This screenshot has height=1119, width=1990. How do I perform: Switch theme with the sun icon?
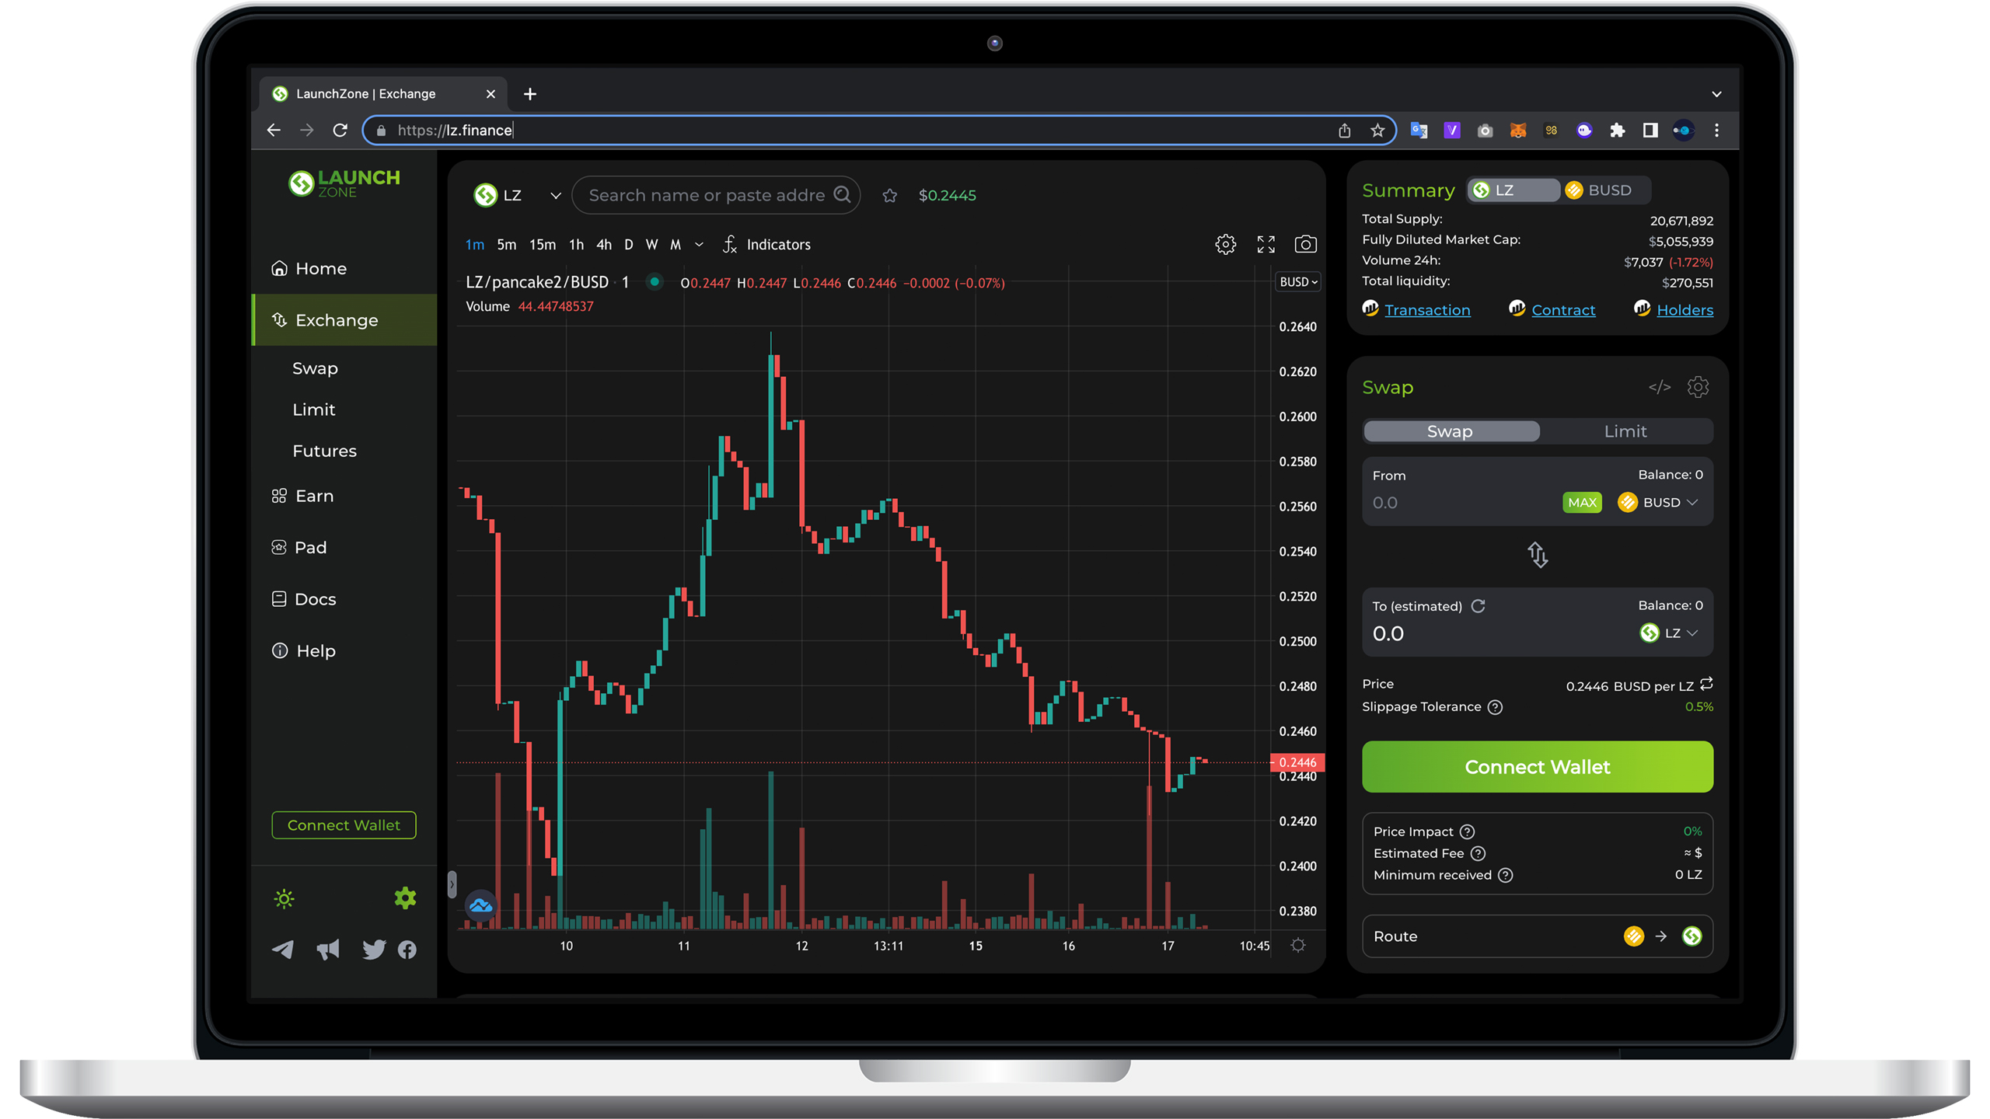[x=284, y=899]
